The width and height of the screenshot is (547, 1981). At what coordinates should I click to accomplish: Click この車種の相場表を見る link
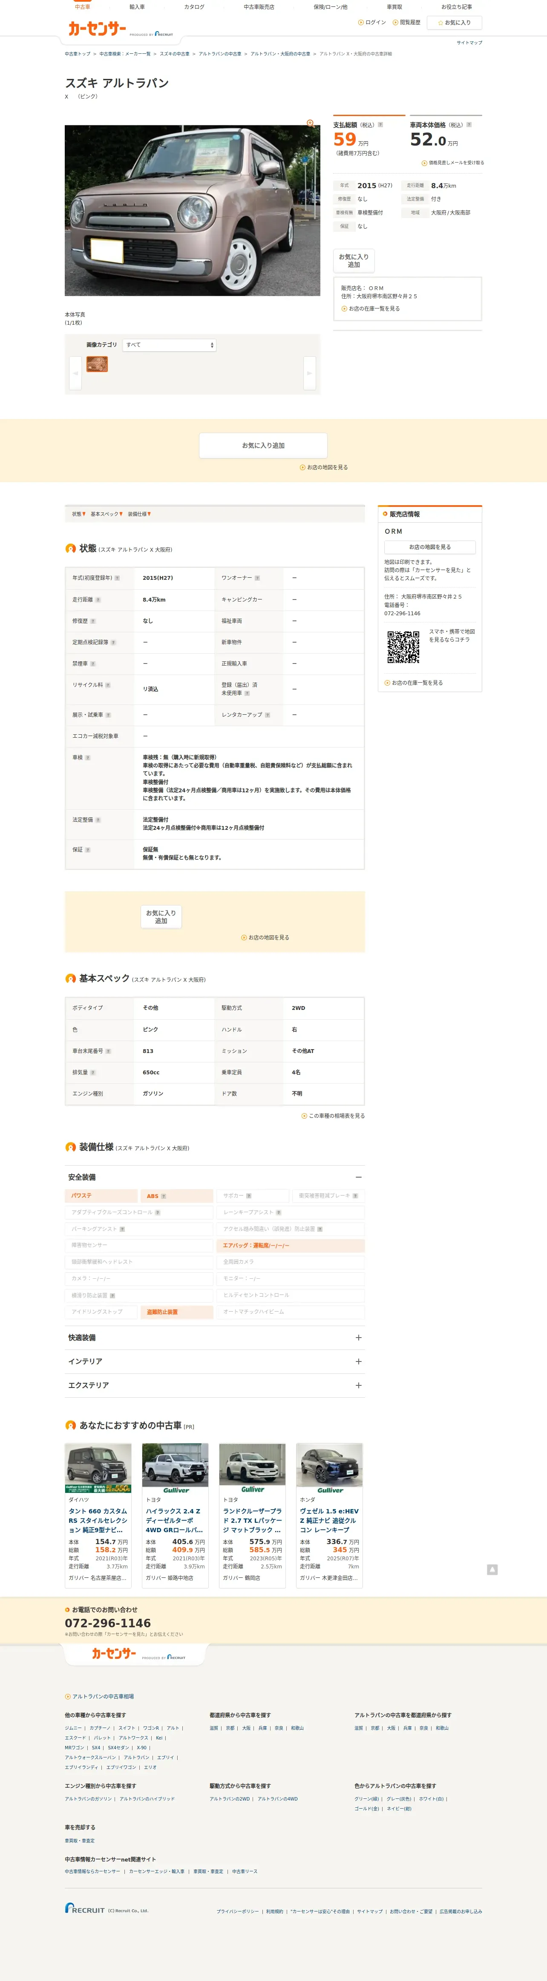(333, 1116)
